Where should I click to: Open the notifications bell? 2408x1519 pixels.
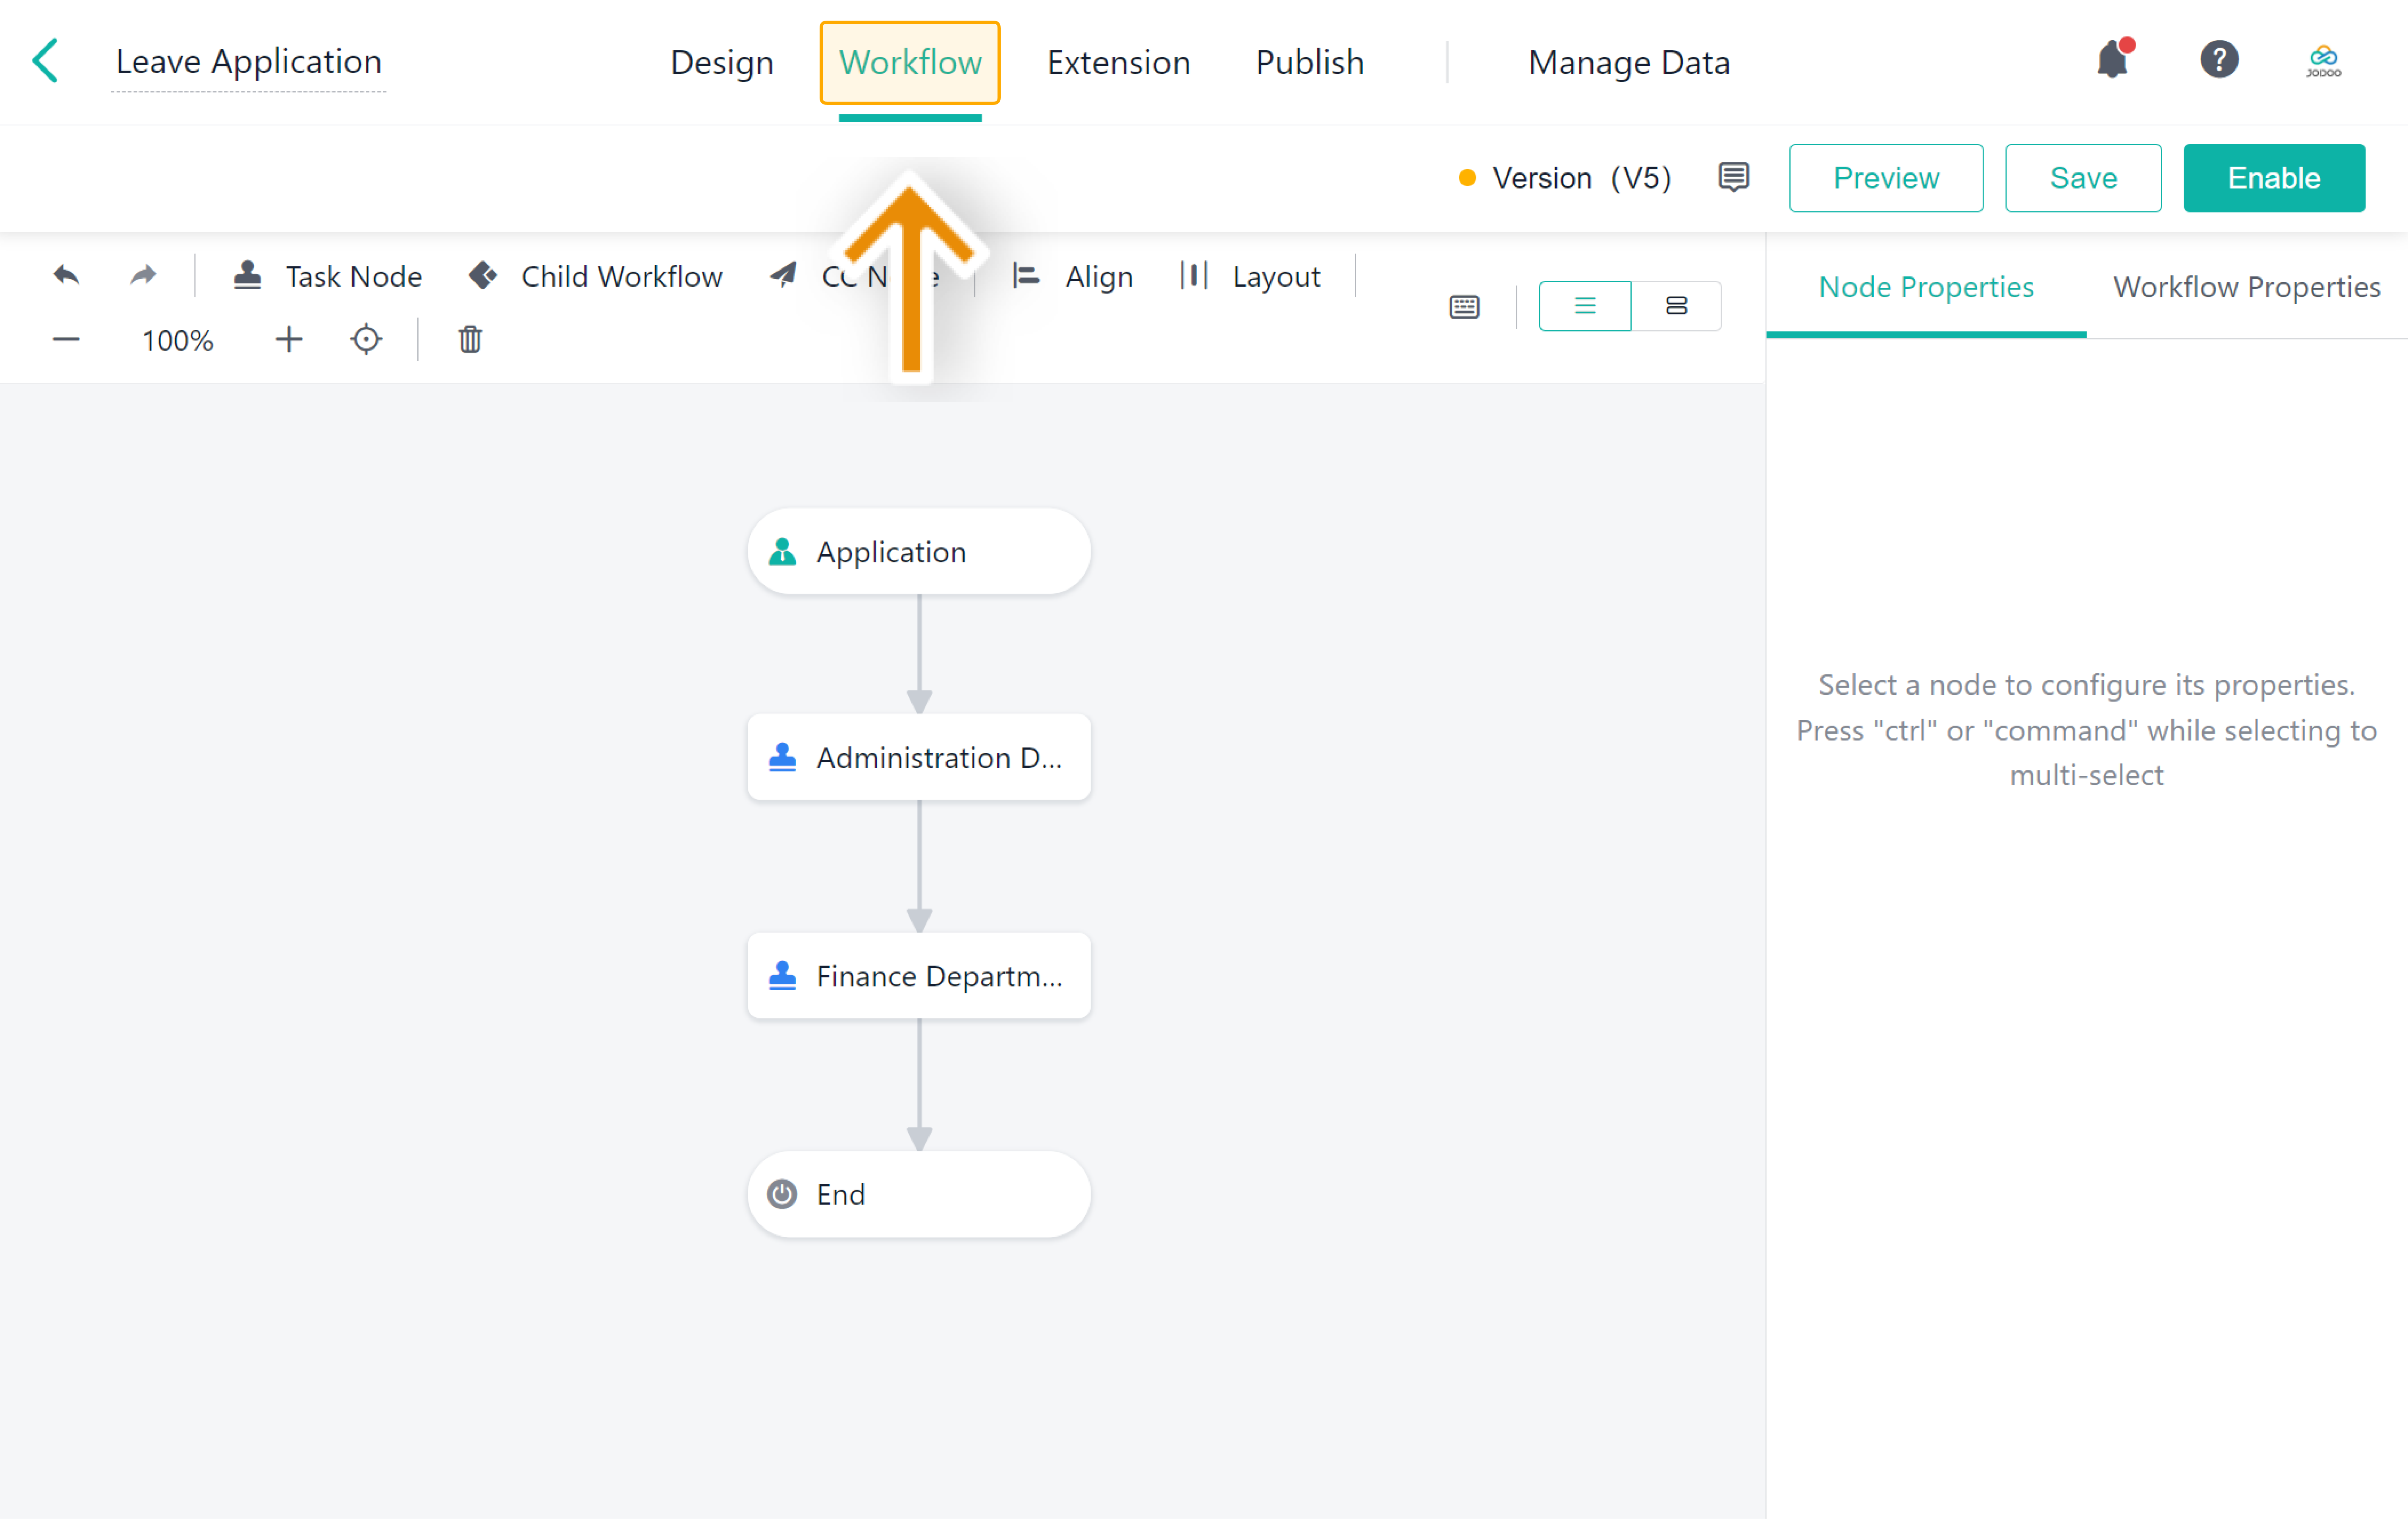(x=2112, y=61)
